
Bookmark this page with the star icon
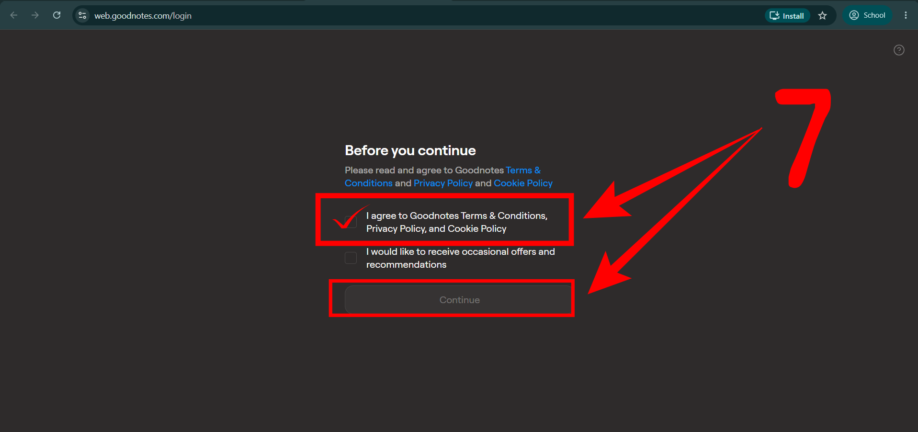click(x=822, y=15)
